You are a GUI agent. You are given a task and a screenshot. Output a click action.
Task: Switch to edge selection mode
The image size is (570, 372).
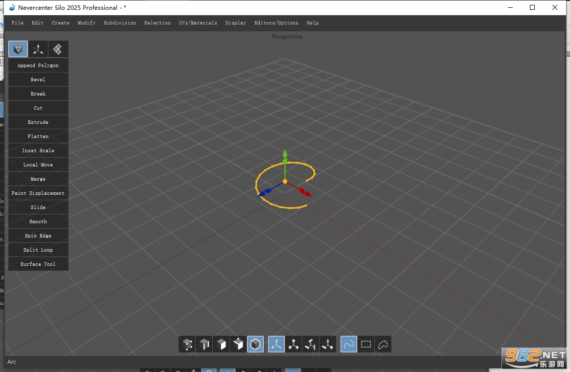205,344
